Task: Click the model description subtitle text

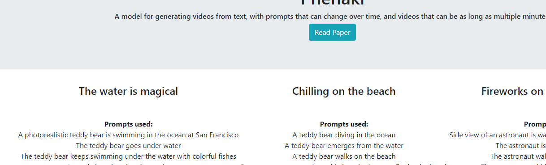Action: coord(330,17)
